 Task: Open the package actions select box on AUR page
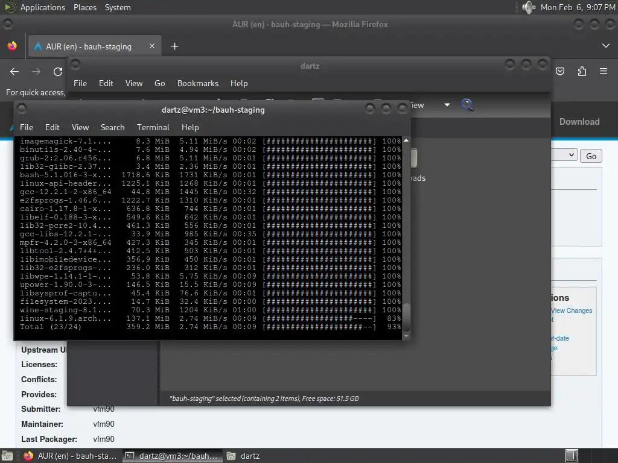pos(564,155)
